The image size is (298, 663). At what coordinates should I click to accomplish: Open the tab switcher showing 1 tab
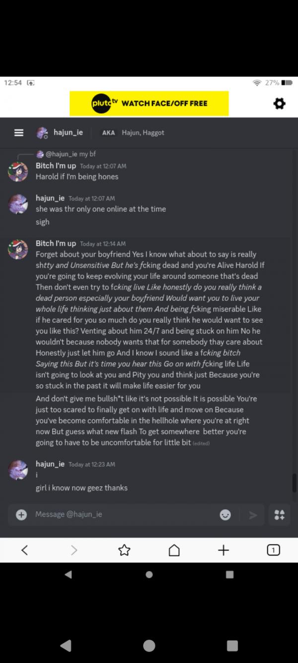273,550
